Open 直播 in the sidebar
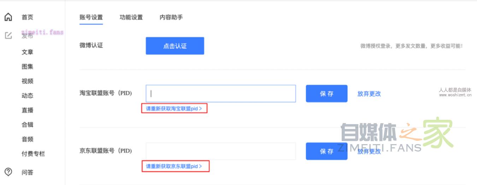 [x=27, y=110]
